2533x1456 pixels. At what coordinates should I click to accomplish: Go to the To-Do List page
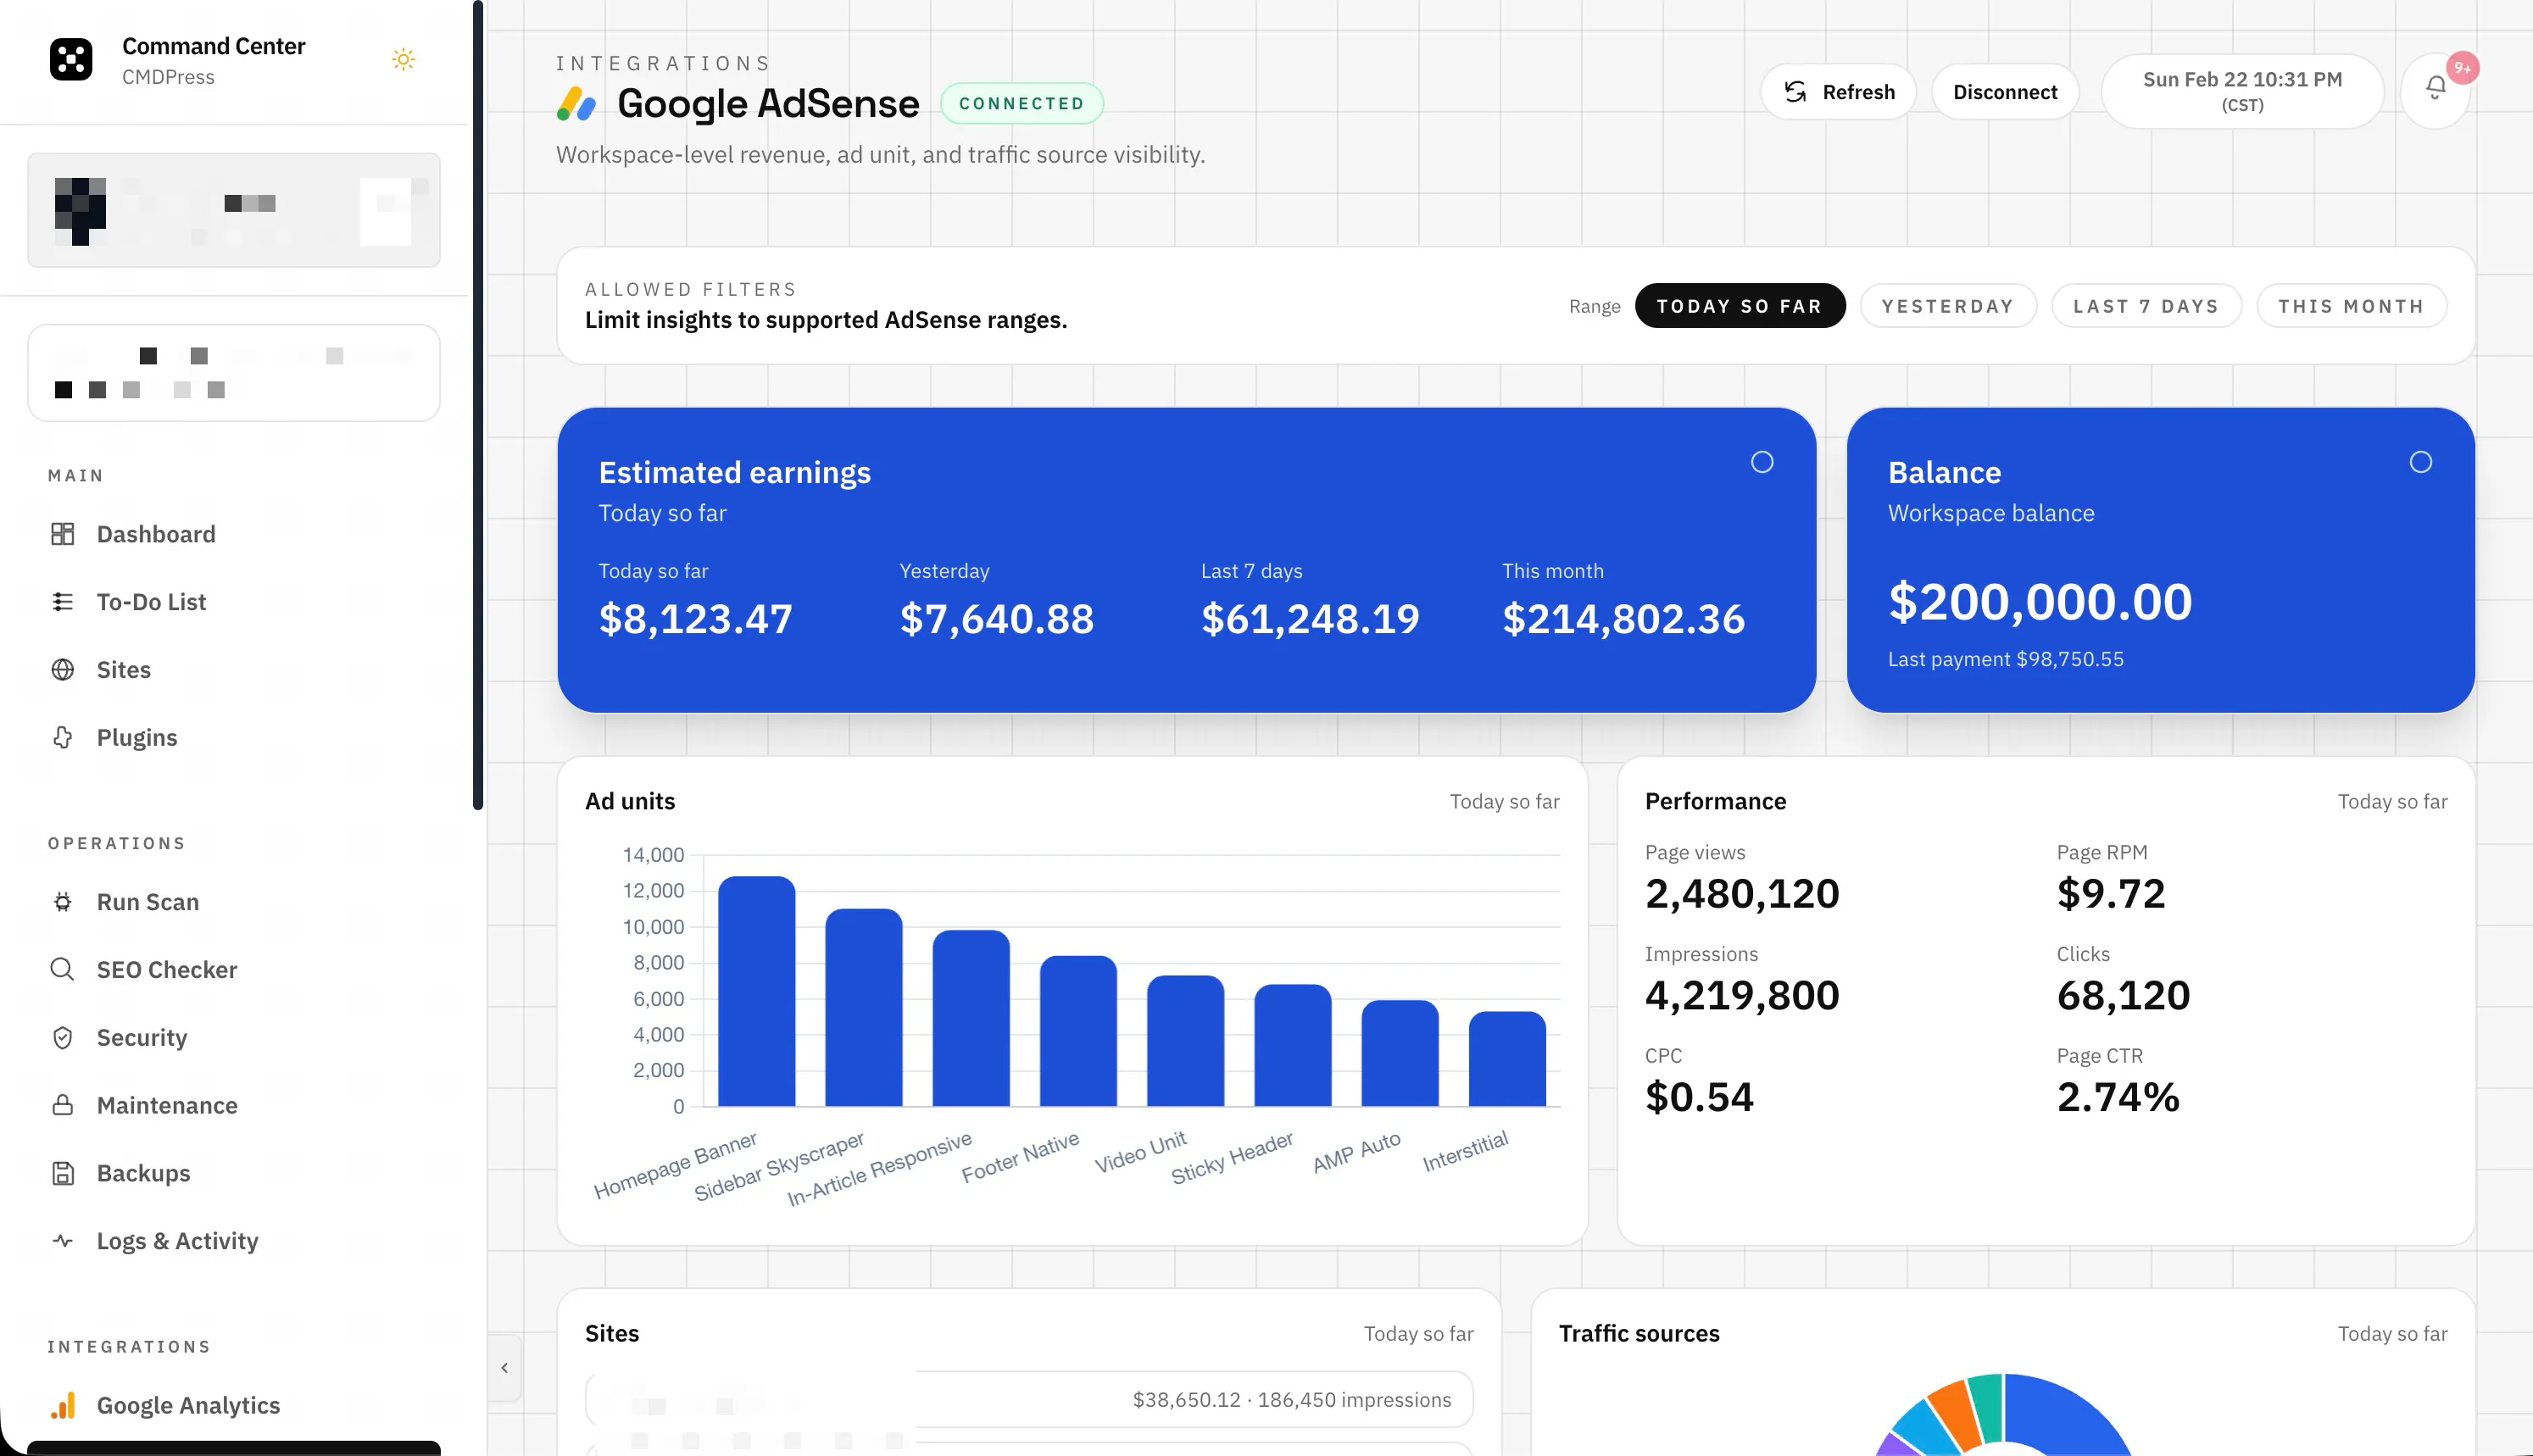(x=234, y=602)
